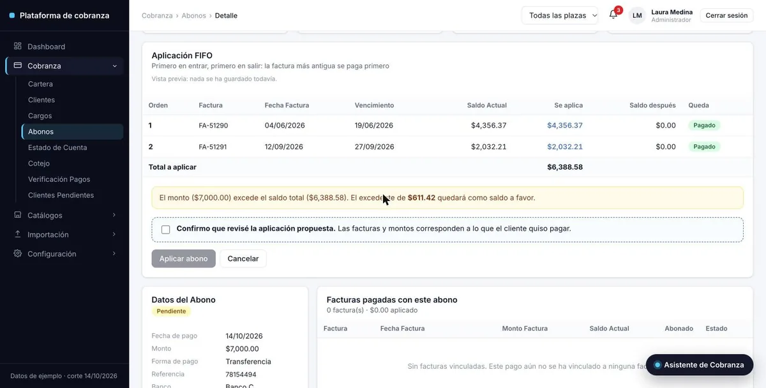Collapse the Cobranza menu chevron
The width and height of the screenshot is (766, 388).
coord(114,66)
